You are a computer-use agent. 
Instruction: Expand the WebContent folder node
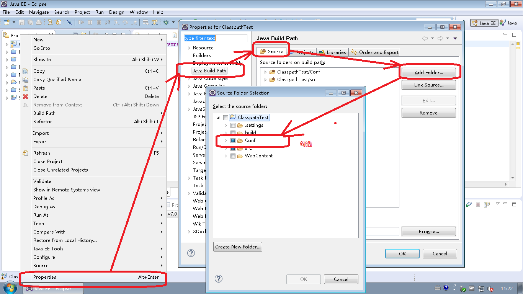pyautogui.click(x=226, y=156)
